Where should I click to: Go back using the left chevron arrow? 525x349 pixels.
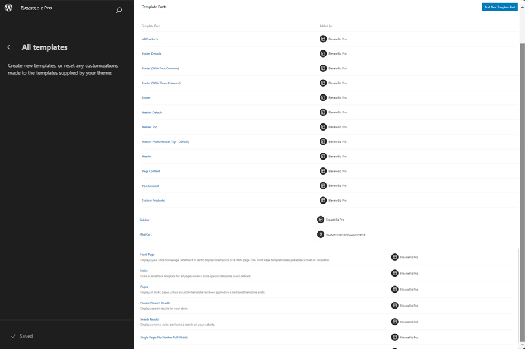[9, 47]
